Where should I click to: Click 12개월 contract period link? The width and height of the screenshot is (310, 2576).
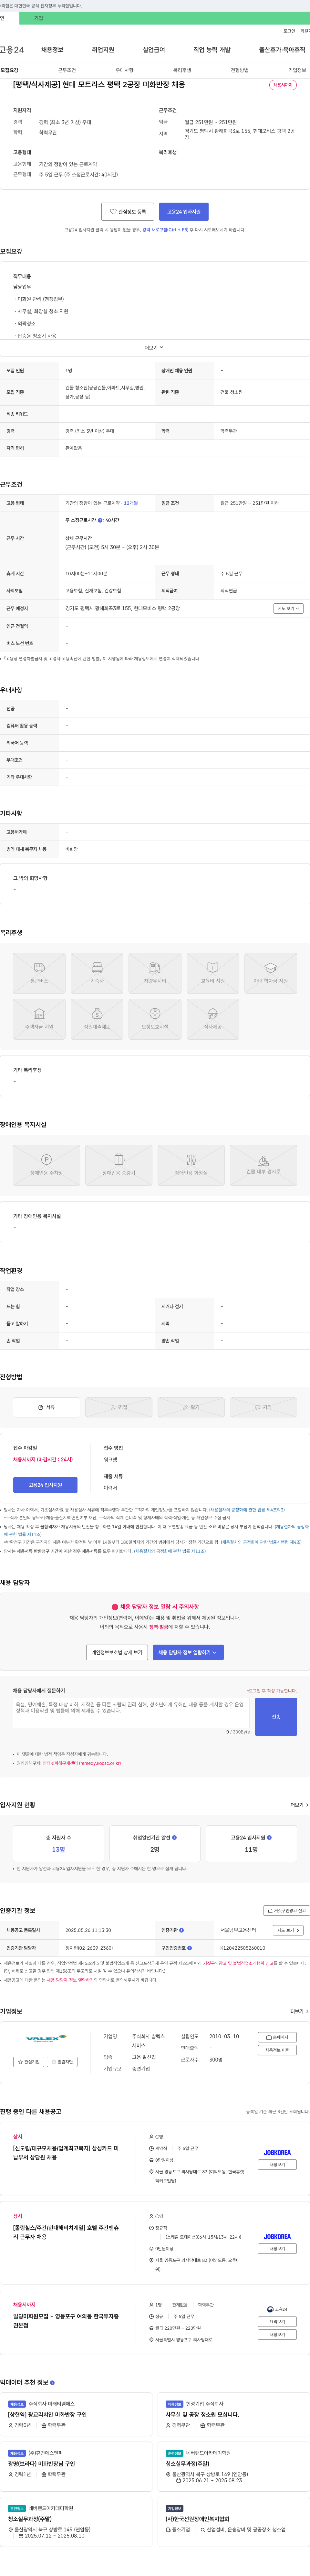tap(131, 503)
